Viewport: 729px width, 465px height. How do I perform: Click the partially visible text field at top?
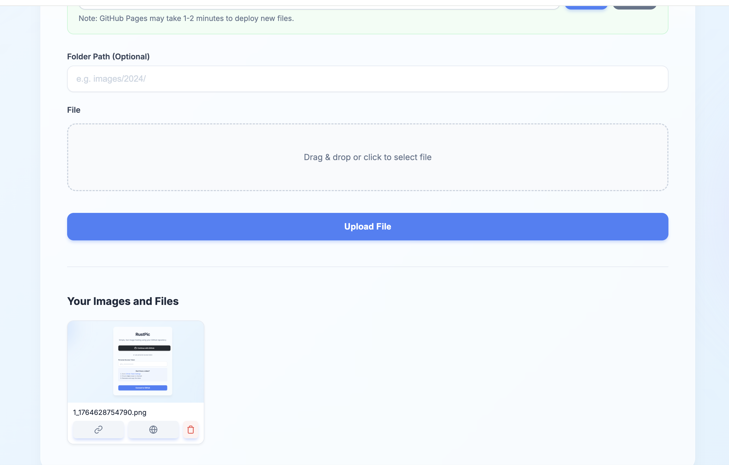318,7
